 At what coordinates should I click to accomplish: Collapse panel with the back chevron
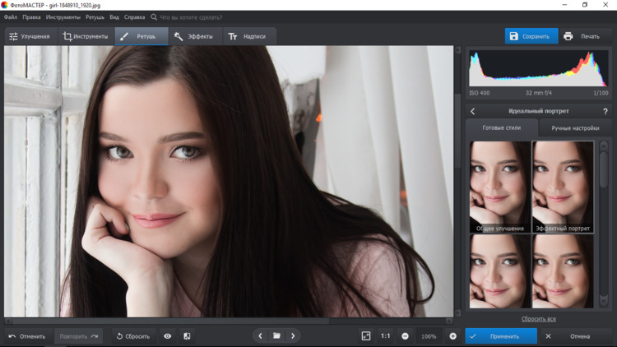point(473,111)
